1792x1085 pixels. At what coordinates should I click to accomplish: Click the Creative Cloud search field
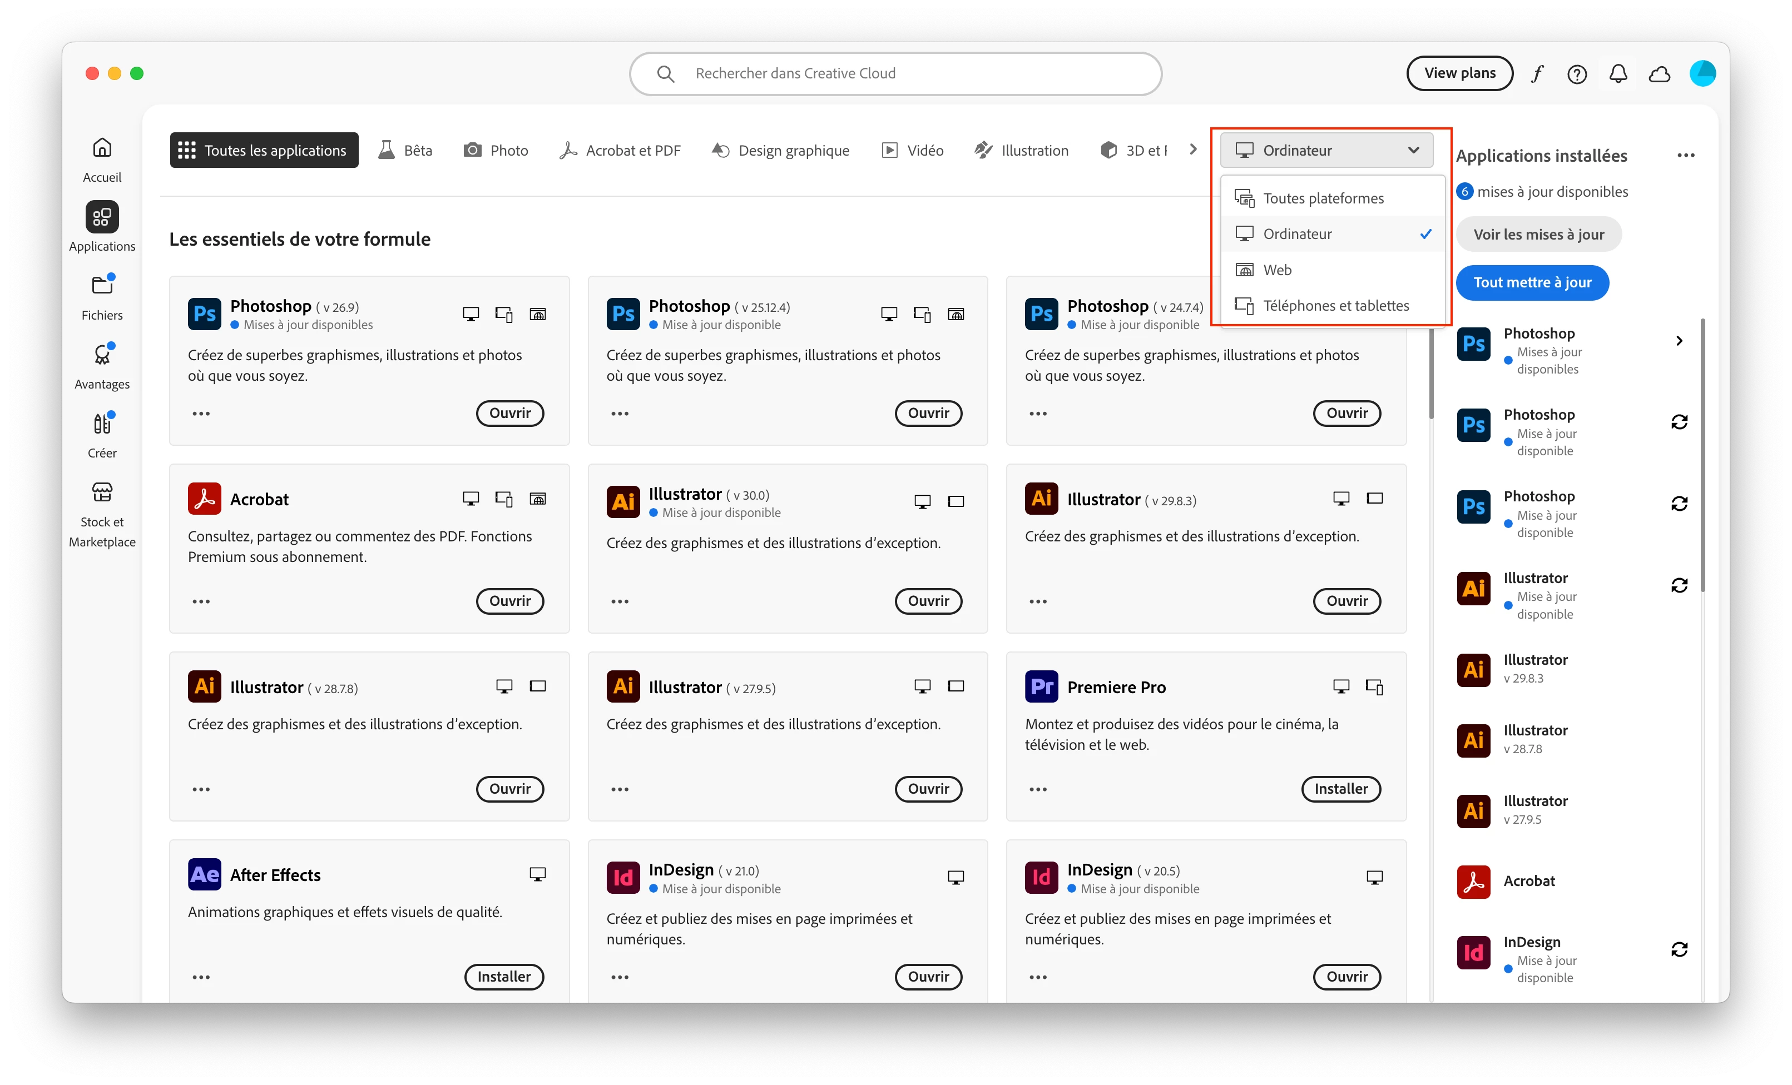point(895,73)
